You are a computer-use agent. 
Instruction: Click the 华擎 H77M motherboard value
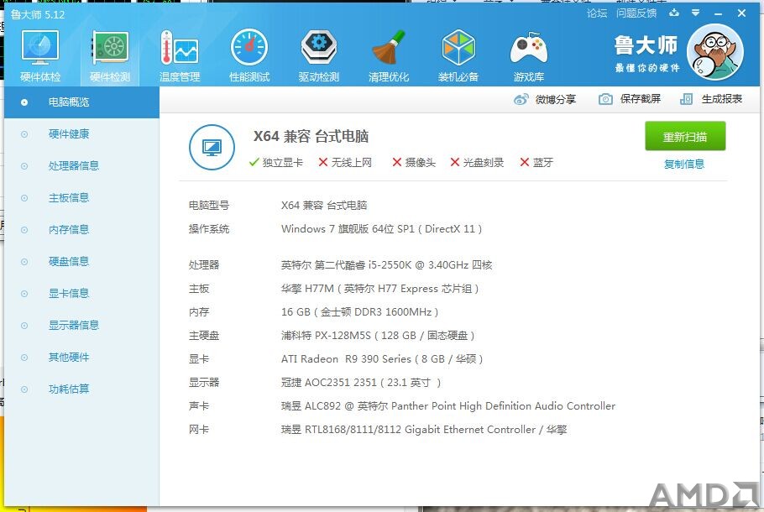[379, 289]
